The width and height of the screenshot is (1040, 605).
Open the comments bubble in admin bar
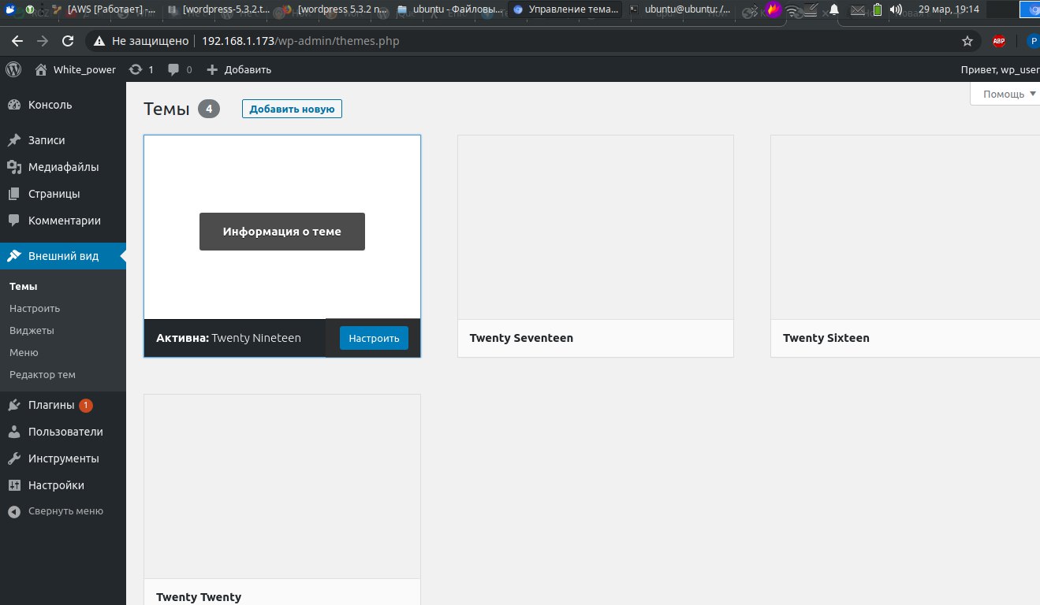[180, 69]
